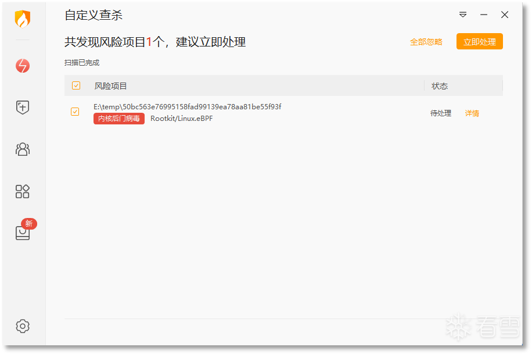Click the file path E:\temp\50bc563e...
This screenshot has height=354, width=532.
[187, 107]
